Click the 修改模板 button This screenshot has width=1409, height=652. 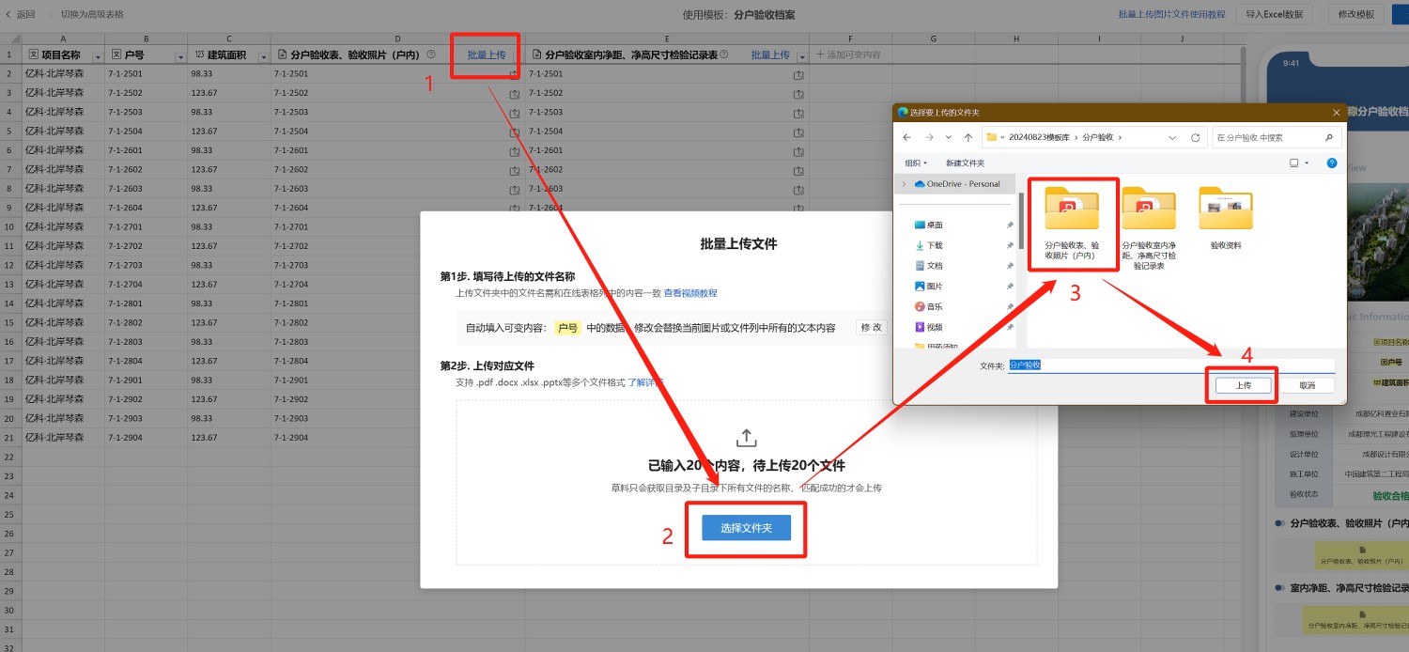pyautogui.click(x=1355, y=14)
